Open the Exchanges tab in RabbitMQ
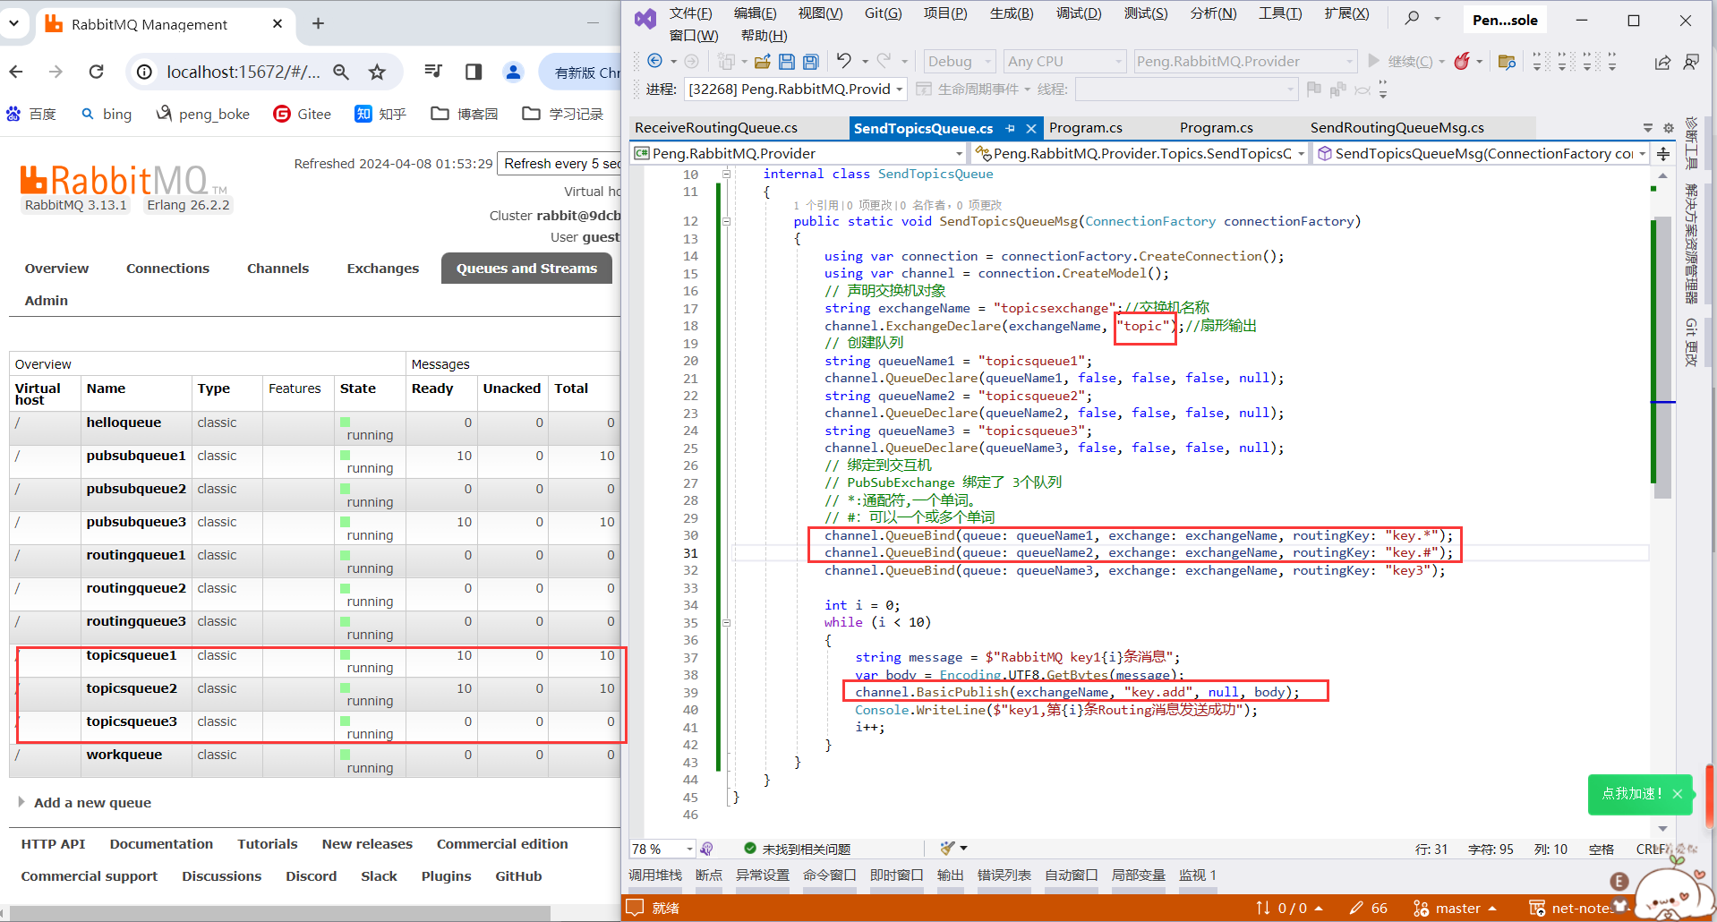 click(x=382, y=269)
